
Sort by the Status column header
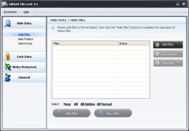click(x=133, y=43)
